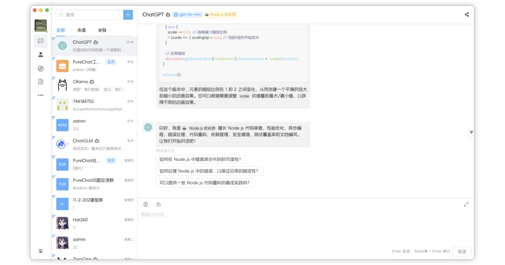Switch to the @我 tab
This screenshot has height=265, width=505.
(102, 30)
